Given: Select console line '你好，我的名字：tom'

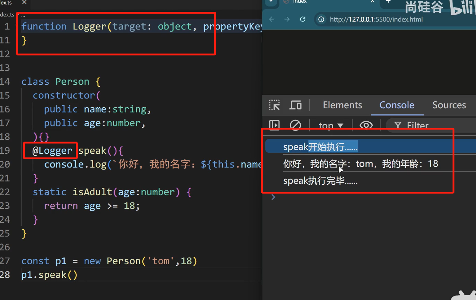Looking at the screenshot, I should tap(361, 163).
